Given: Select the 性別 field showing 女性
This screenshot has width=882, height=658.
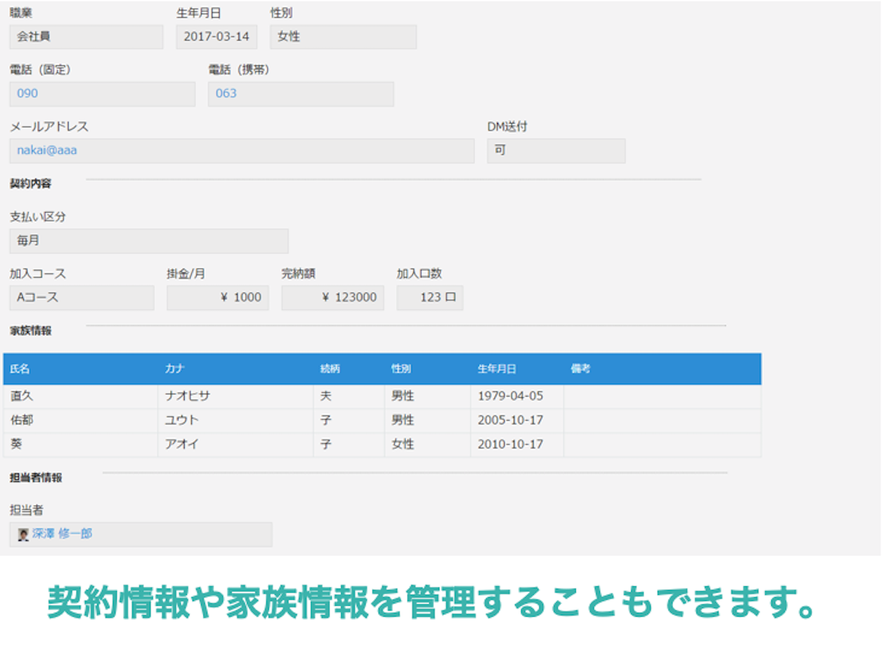Looking at the screenshot, I should [343, 37].
